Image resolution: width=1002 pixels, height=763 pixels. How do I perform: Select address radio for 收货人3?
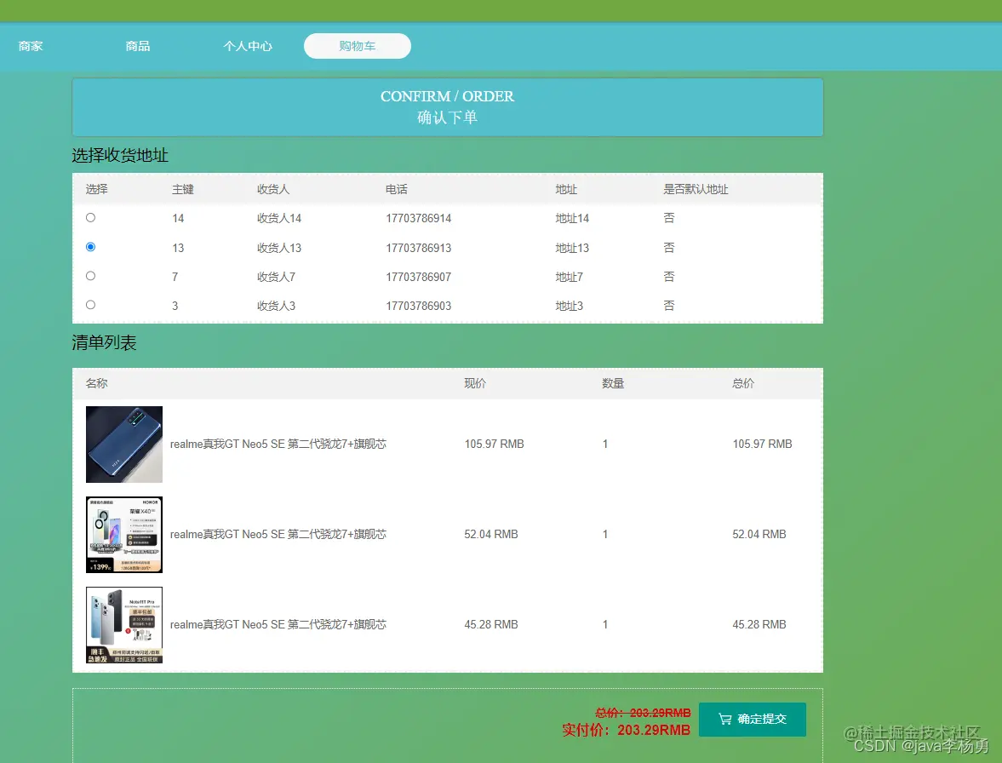coord(91,305)
